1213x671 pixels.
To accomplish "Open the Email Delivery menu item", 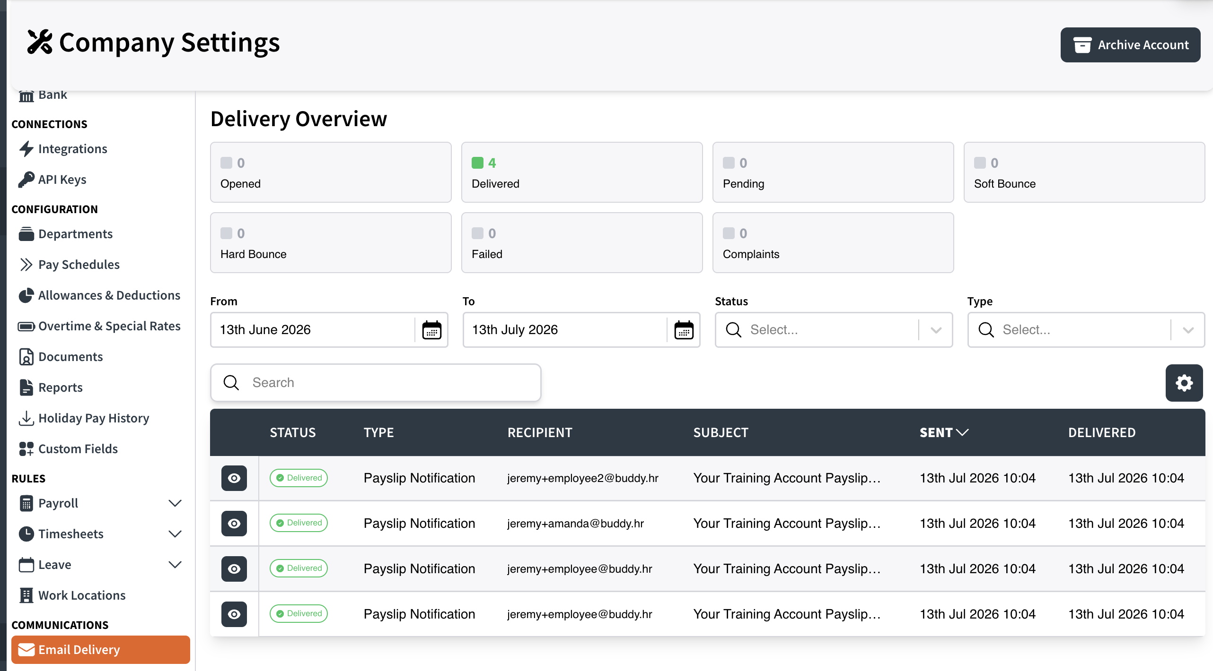I will coord(101,650).
